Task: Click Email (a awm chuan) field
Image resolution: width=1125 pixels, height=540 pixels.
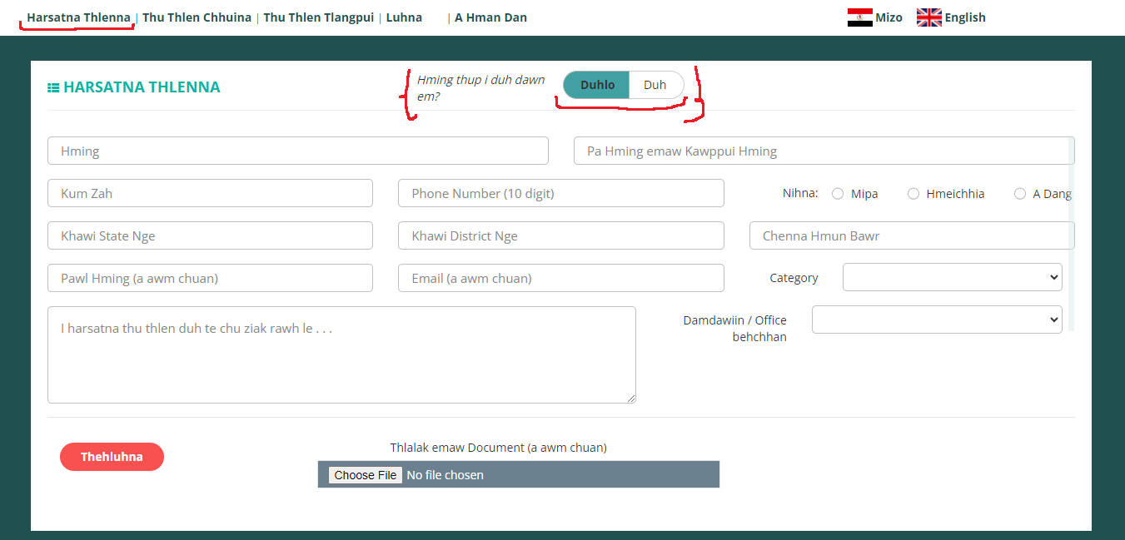Action: click(x=561, y=278)
